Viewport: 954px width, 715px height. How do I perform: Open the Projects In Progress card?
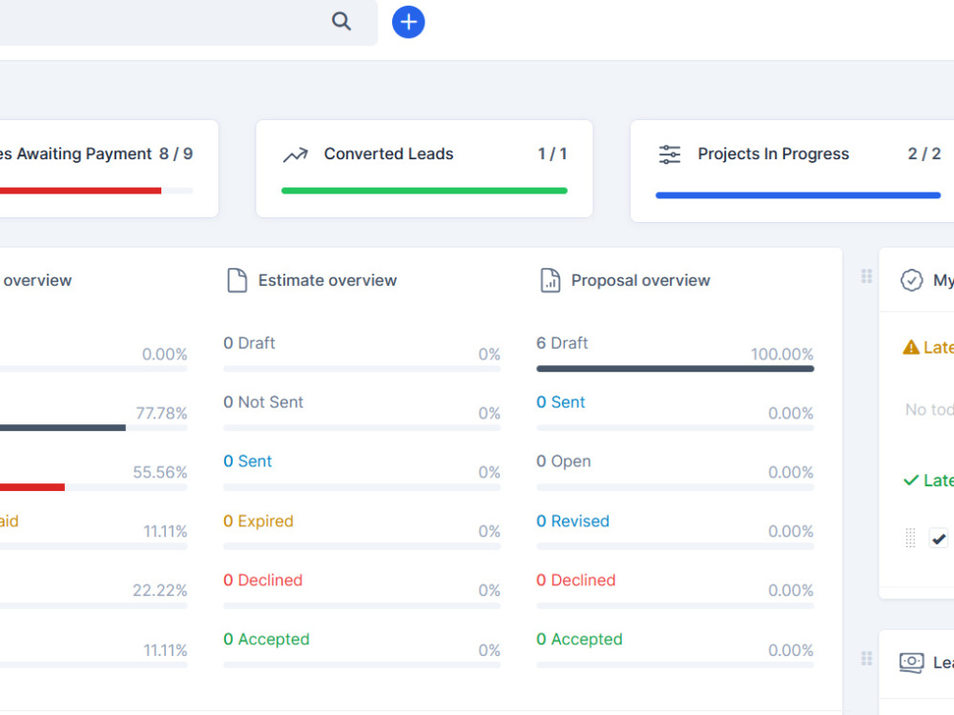(792, 171)
